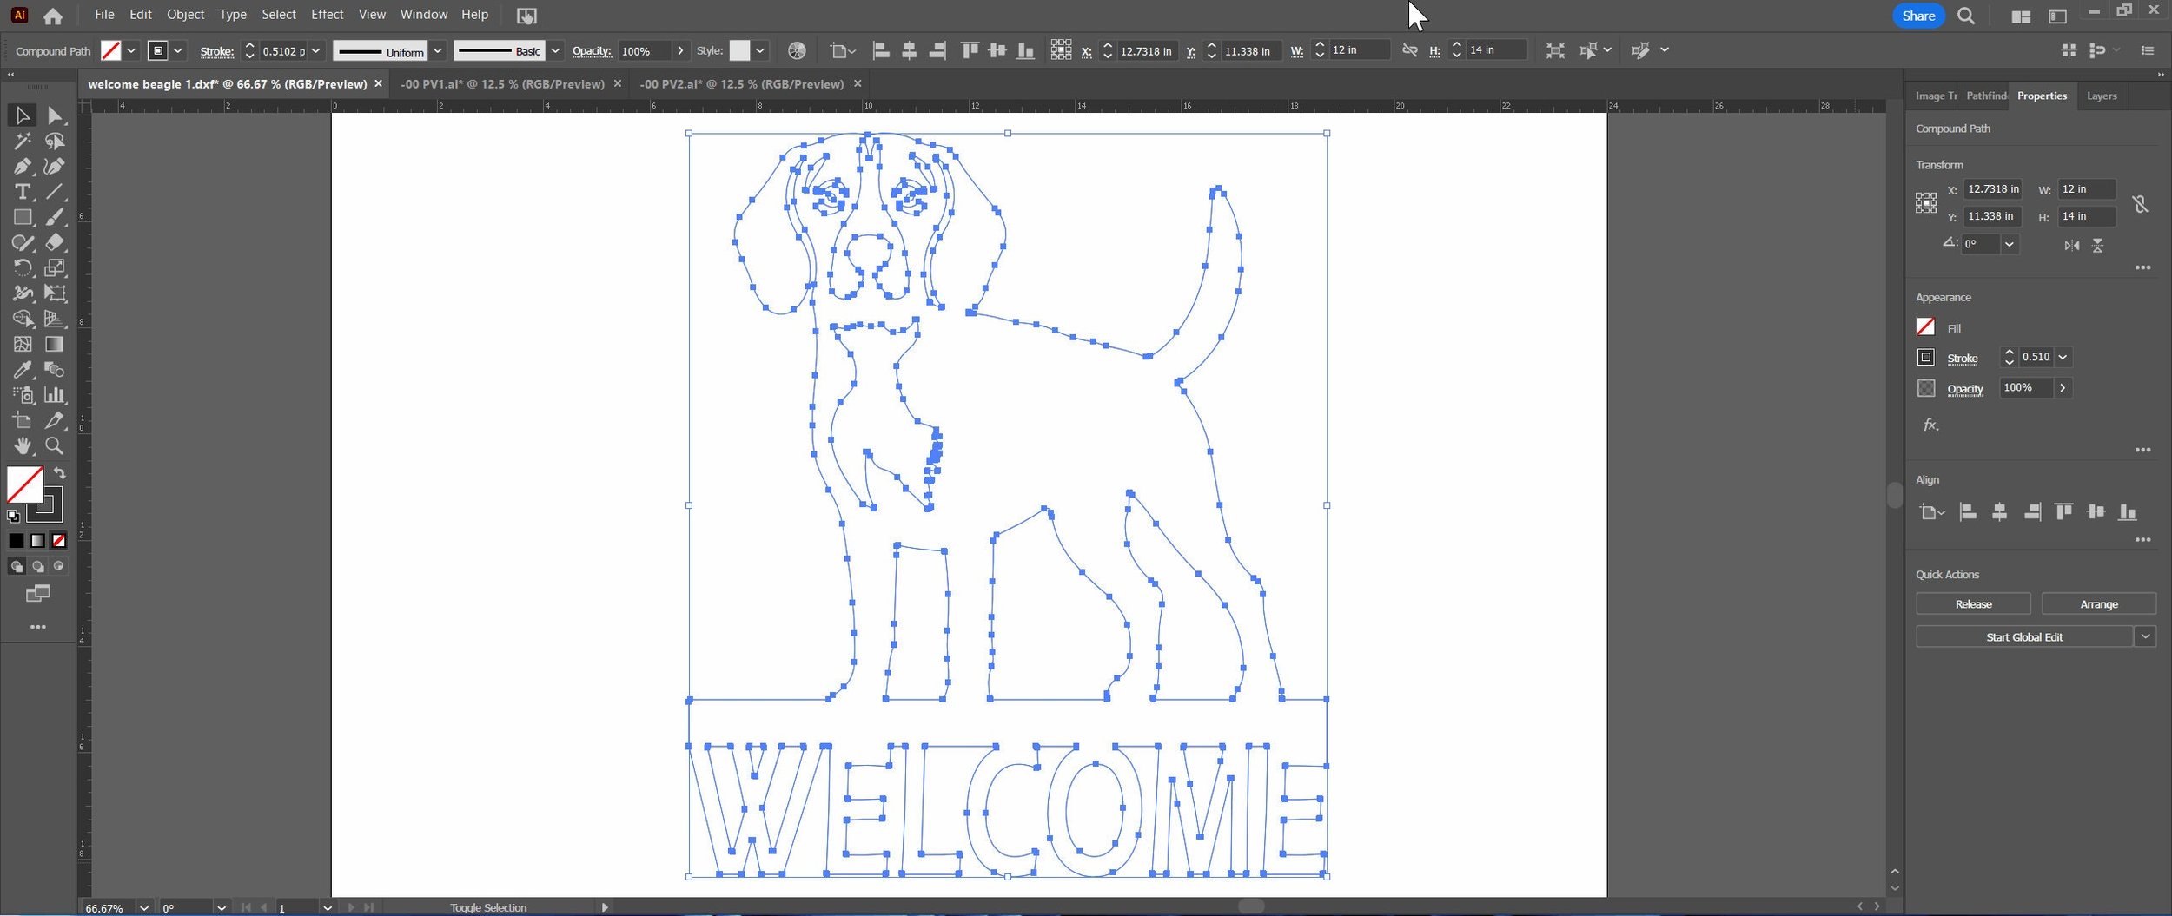The image size is (2172, 916).
Task: Select the Magic Wand tool
Action: coord(23,141)
